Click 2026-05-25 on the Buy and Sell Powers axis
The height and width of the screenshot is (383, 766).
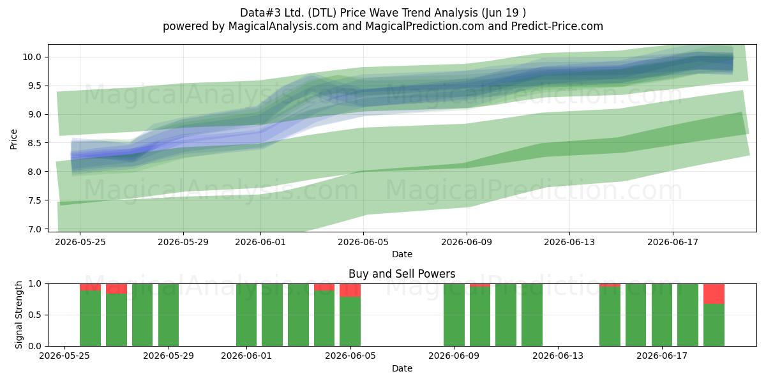pyautogui.click(x=64, y=357)
